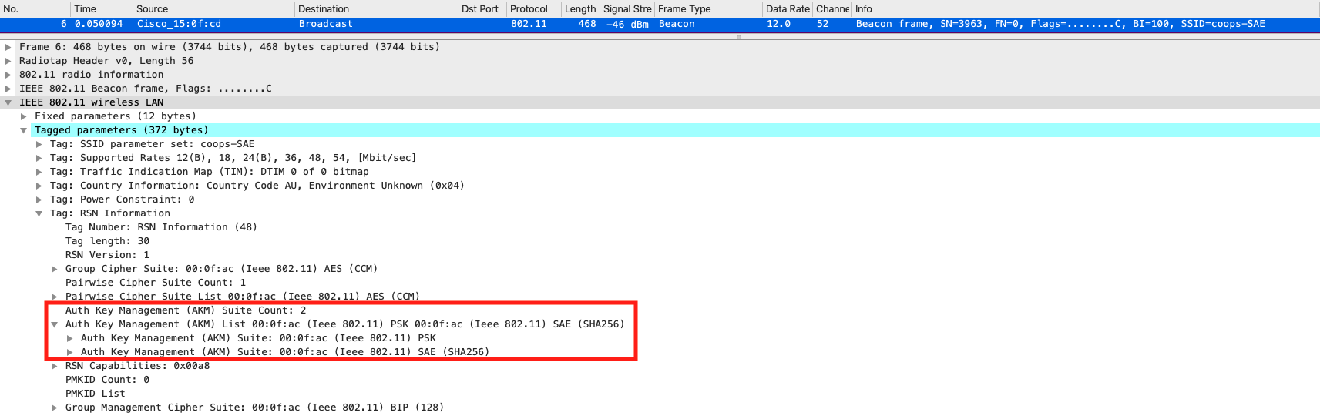
Task: Expand IEEE 802.11 Beacon frame section
Action: [8, 89]
